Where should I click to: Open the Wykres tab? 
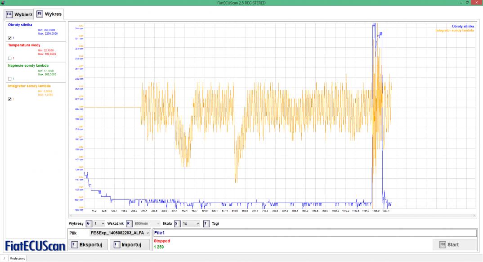(49, 14)
